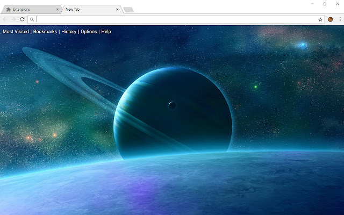Open the profile avatar menu
344x215 pixels.
(330, 19)
